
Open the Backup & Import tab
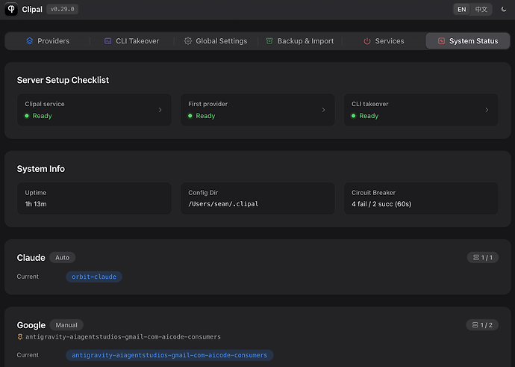coord(300,41)
